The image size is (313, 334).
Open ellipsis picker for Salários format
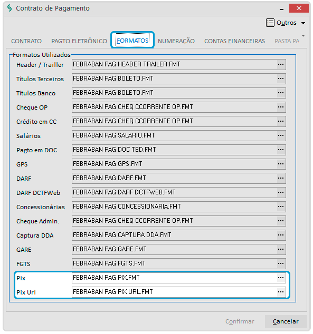281,135
